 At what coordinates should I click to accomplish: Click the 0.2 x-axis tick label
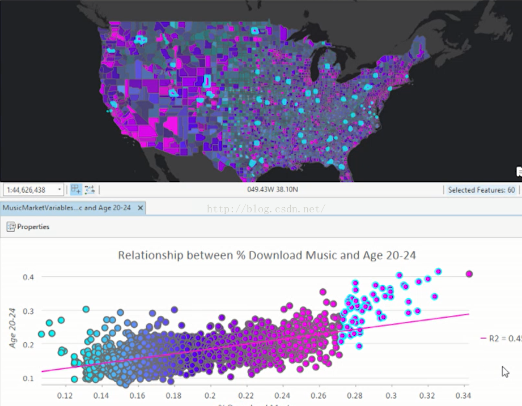210,395
